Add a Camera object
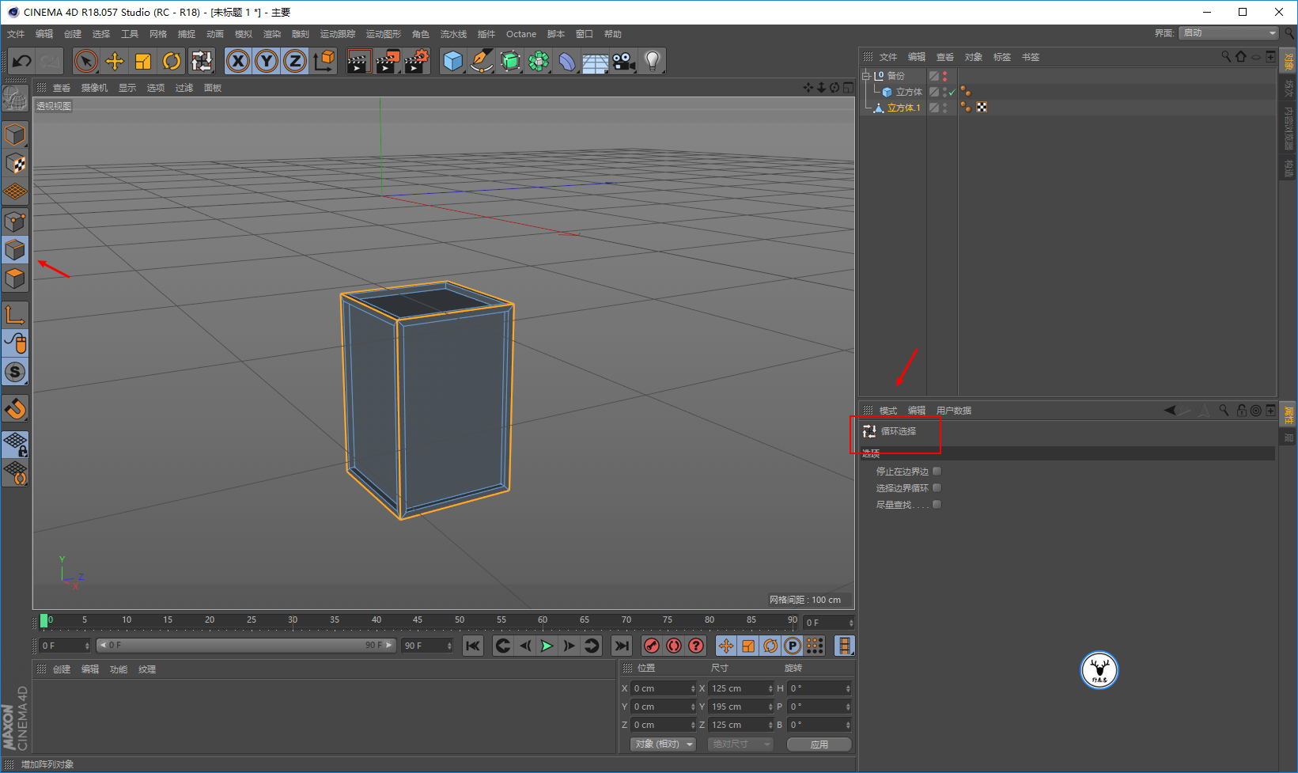Image resolution: width=1298 pixels, height=773 pixels. click(x=624, y=61)
